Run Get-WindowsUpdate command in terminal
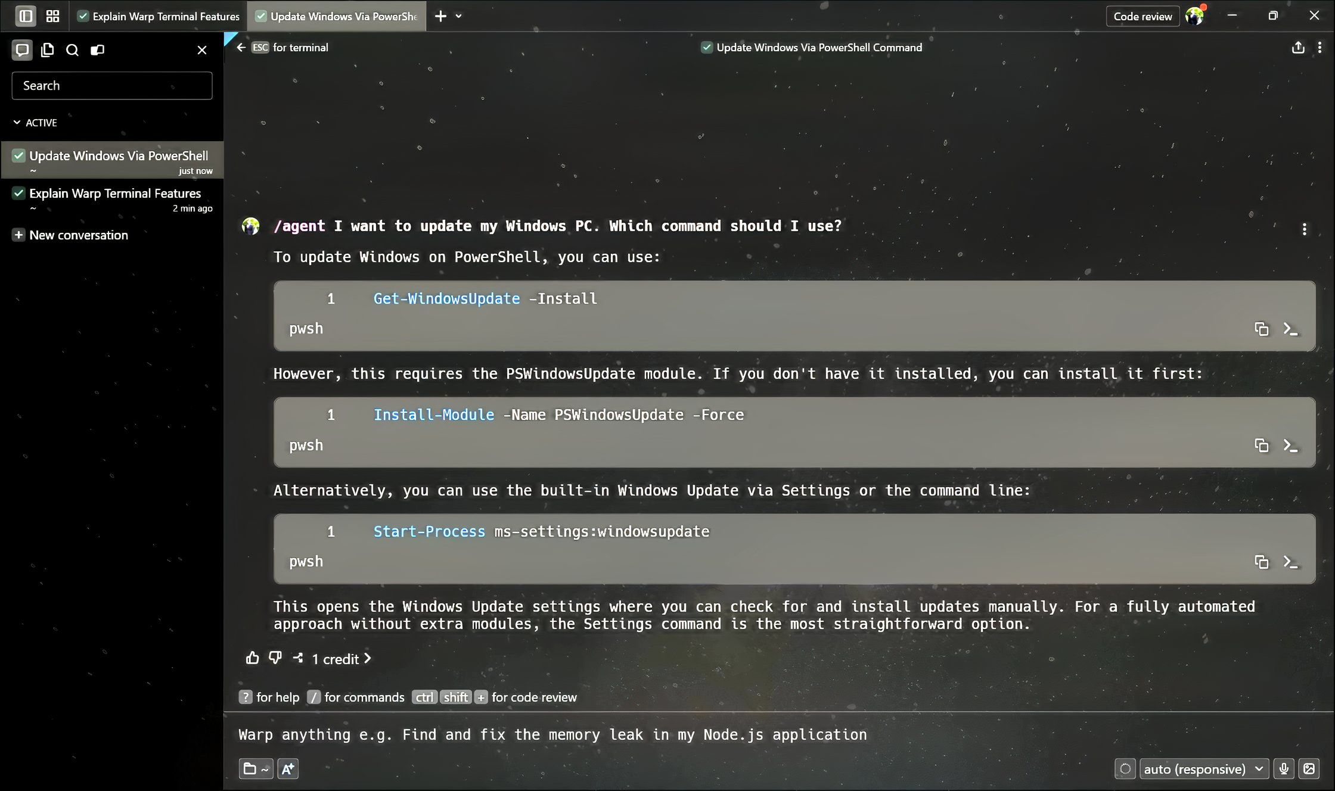 (x=1291, y=329)
